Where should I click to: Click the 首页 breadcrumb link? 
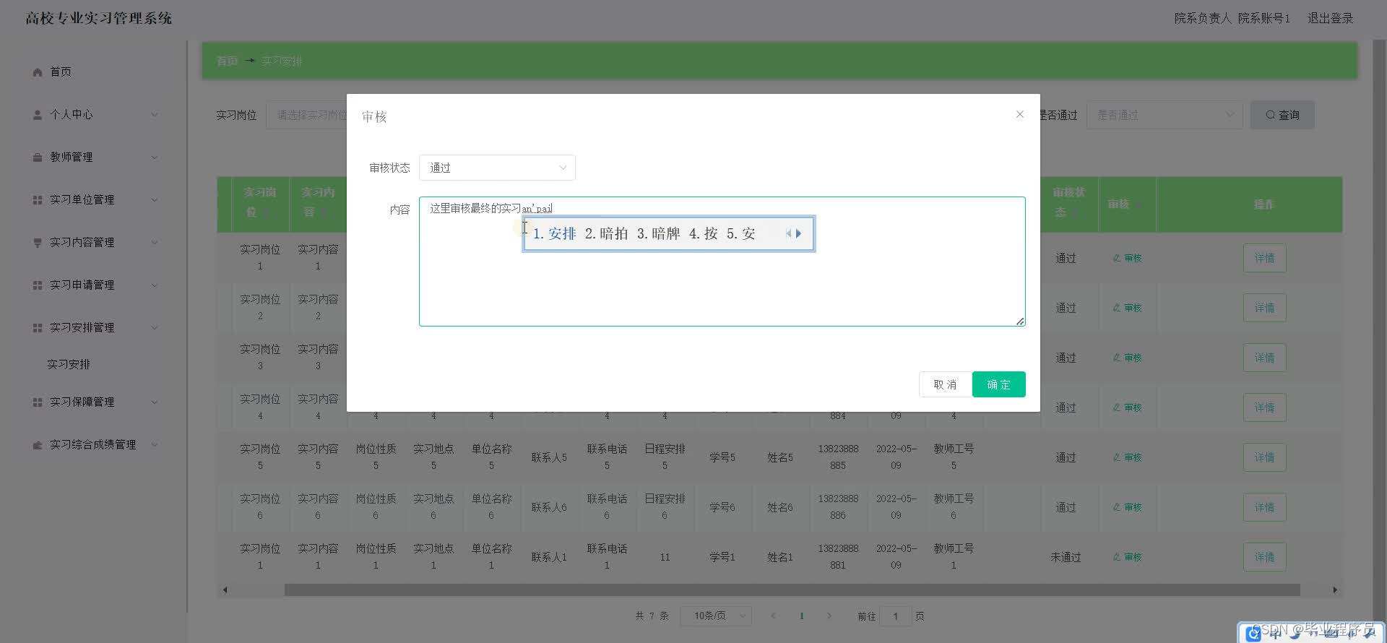(x=227, y=61)
